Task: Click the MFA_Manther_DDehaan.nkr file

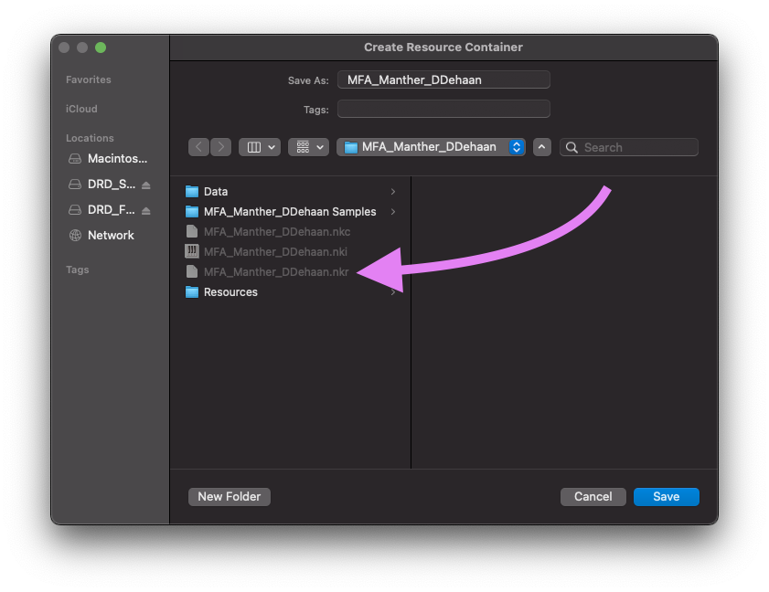Action: (276, 272)
